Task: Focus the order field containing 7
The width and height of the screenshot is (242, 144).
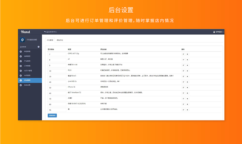Action: click(x=57, y=54)
